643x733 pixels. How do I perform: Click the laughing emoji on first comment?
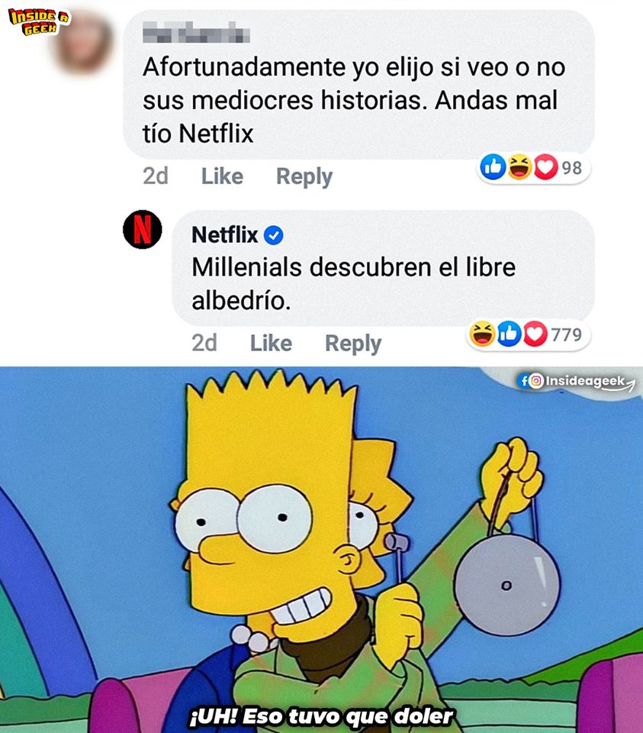pyautogui.click(x=519, y=167)
